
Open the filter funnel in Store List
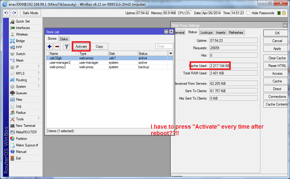point(66,47)
